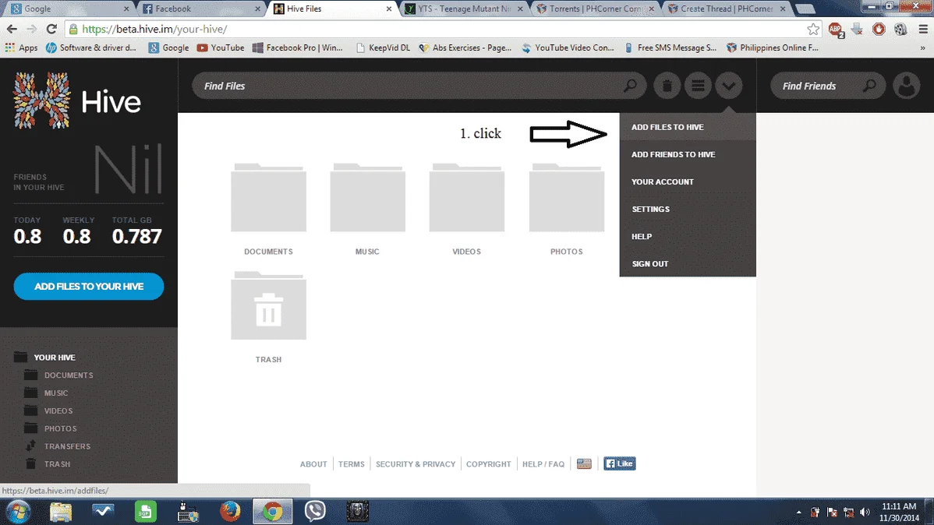Open the Apps bookmark shortcut
The image size is (934, 525).
pos(21,48)
